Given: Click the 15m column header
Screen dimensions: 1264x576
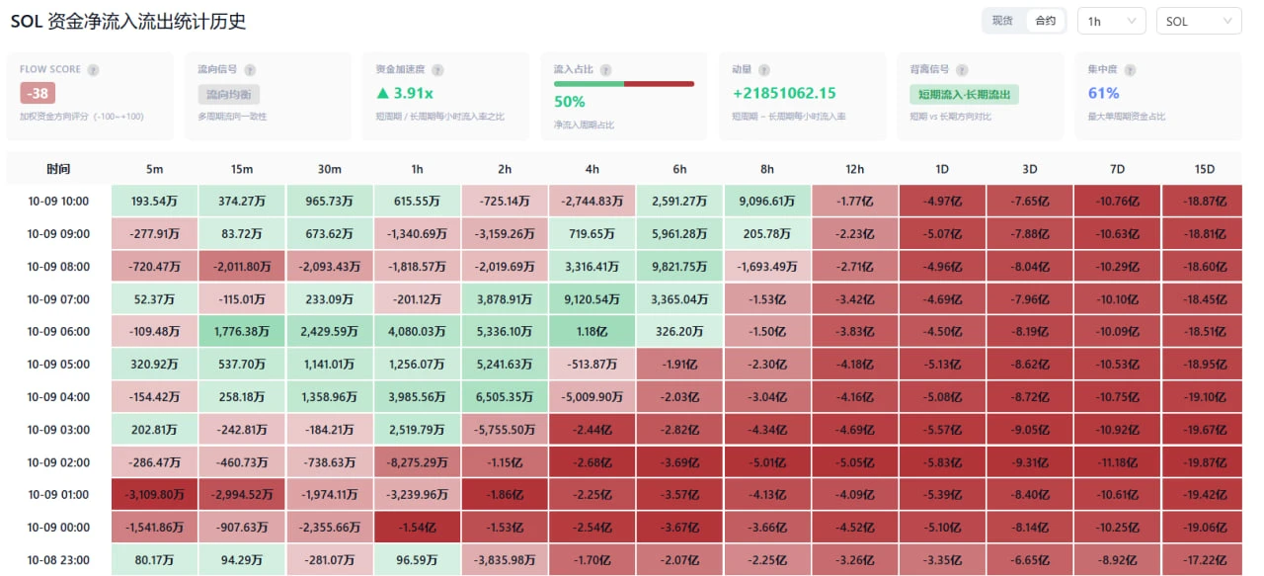Looking at the screenshot, I should click(242, 169).
